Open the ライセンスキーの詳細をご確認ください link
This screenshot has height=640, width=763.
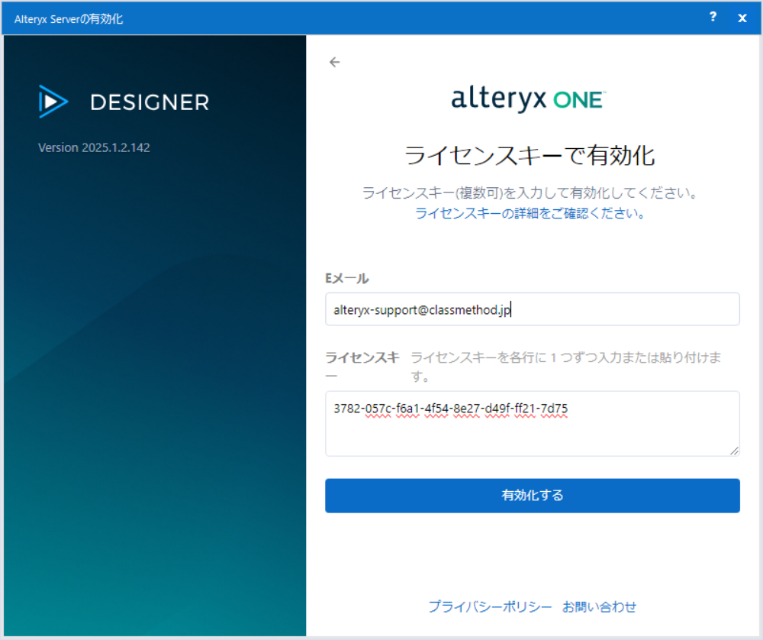coord(530,214)
